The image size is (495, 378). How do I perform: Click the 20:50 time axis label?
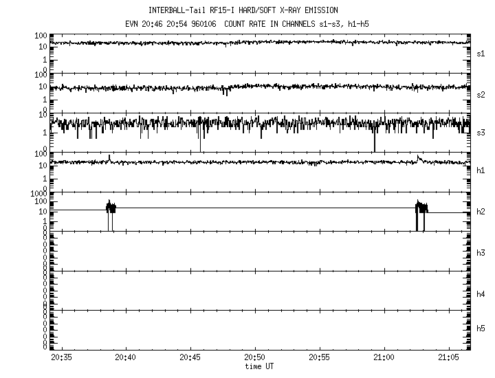(x=255, y=357)
